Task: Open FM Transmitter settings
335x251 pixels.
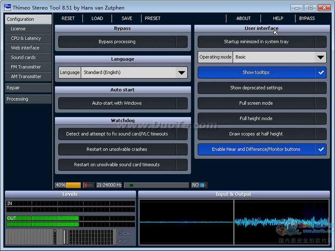Action: click(x=28, y=67)
